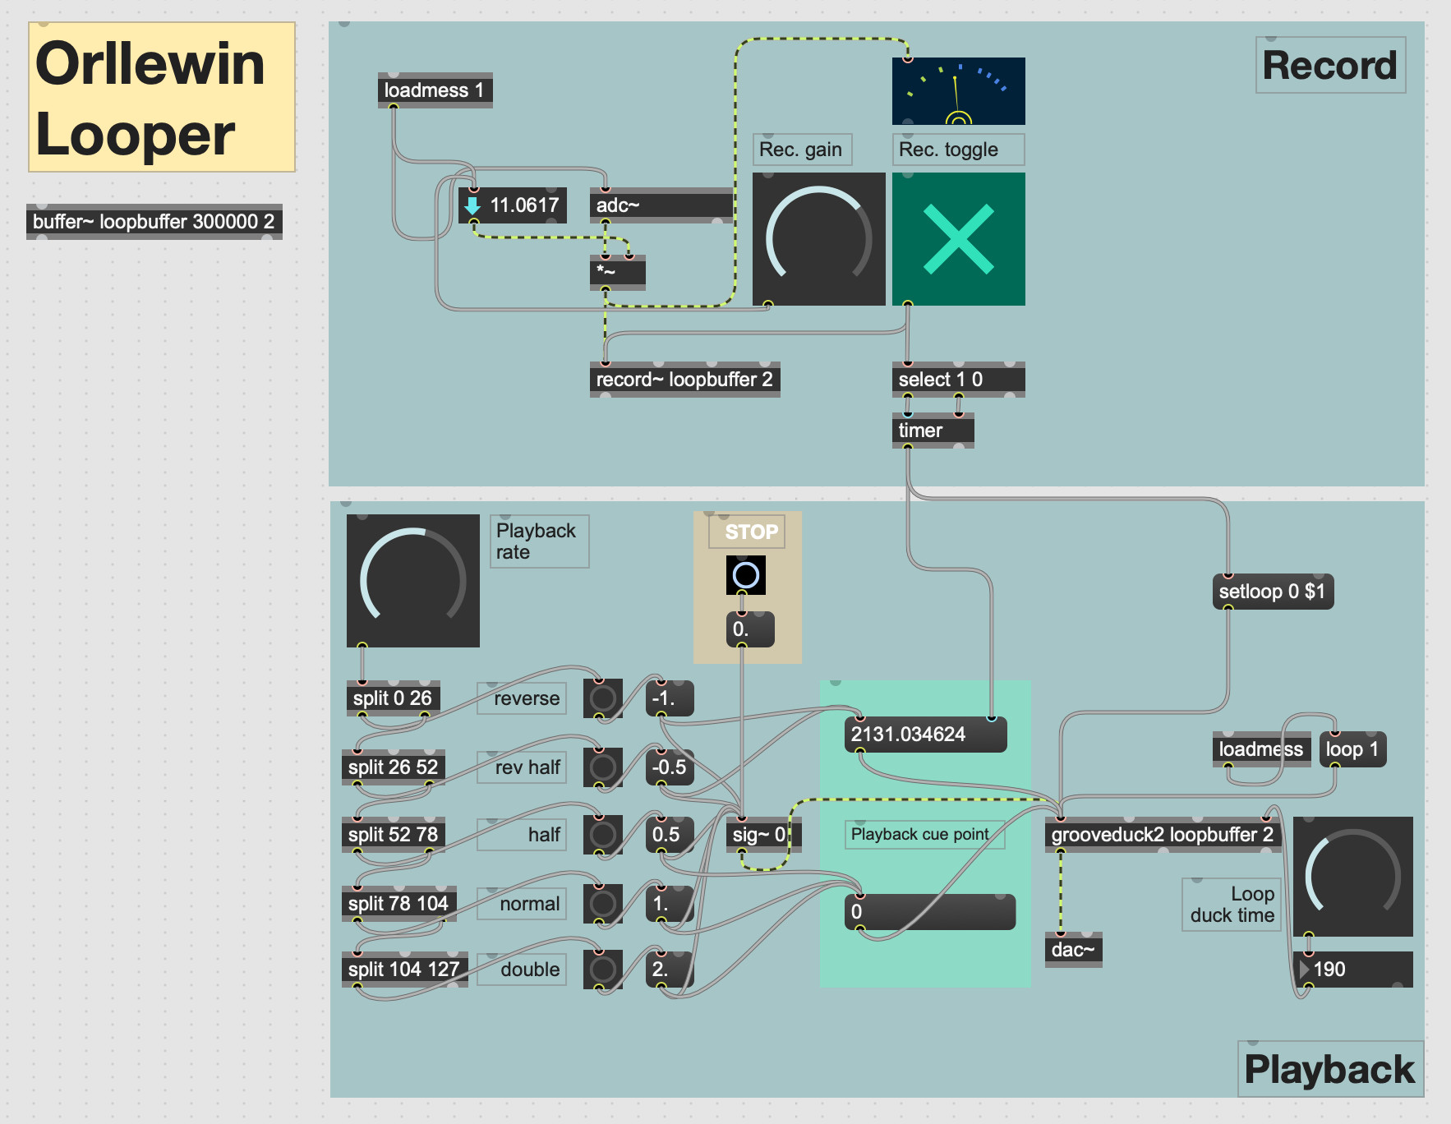
Task: Select the record~ loopbuffer 2 object
Action: pyautogui.click(x=685, y=380)
